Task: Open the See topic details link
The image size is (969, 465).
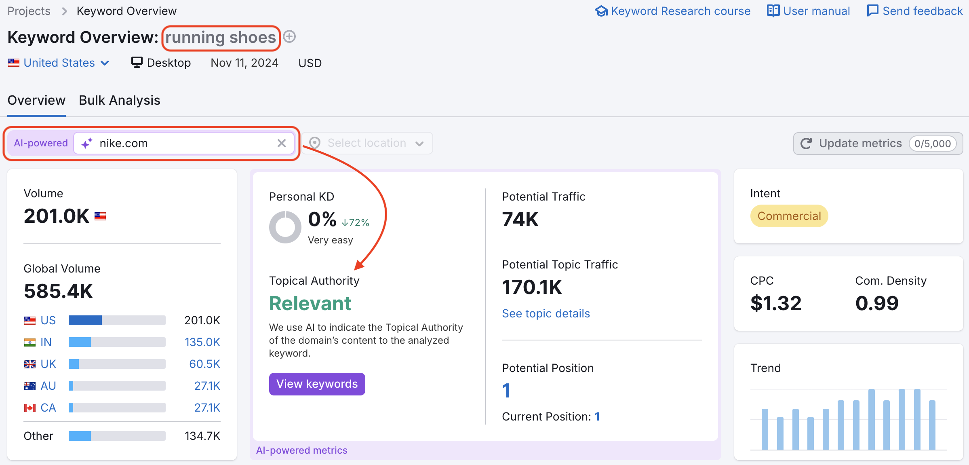Action: pos(546,313)
